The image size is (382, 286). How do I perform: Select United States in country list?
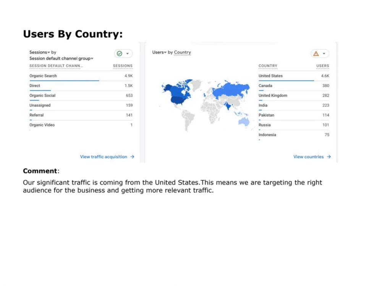(271, 76)
